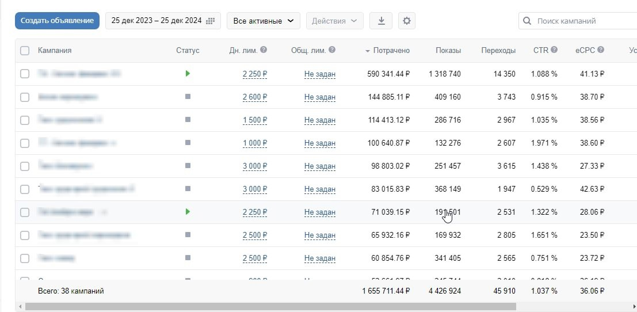The width and height of the screenshot is (637, 312).
Task: Click the calendar grid icon in date range
Action: [211, 21]
